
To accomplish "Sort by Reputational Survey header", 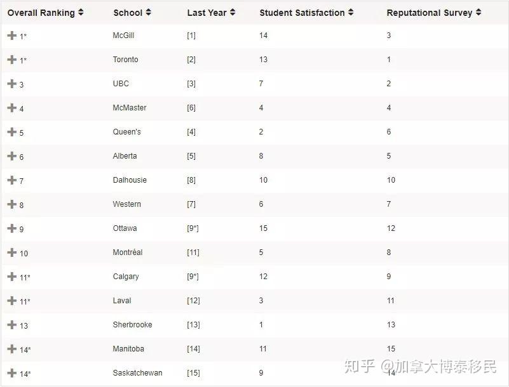I will (x=433, y=13).
